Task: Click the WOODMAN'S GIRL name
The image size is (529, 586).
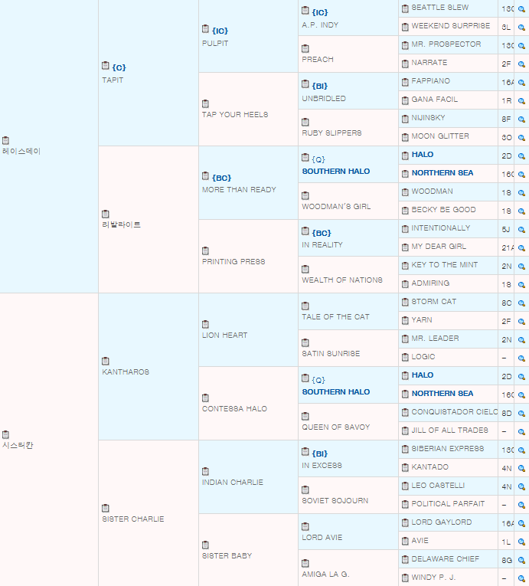Action: [336, 206]
